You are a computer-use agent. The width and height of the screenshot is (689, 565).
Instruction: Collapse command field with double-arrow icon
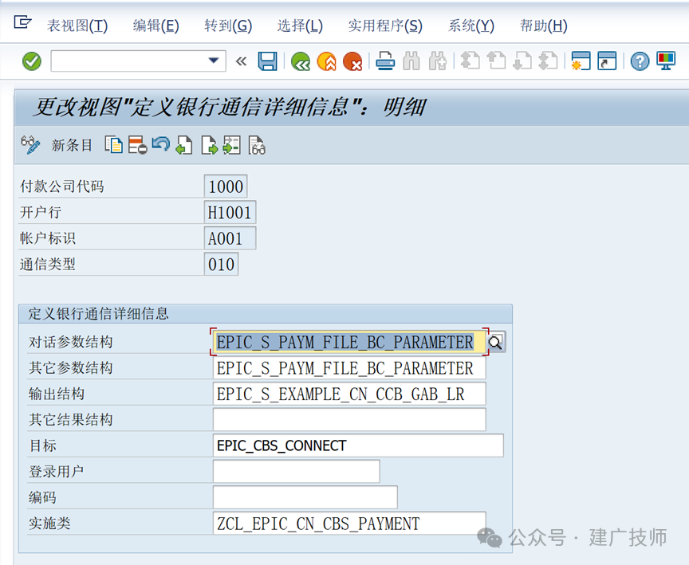[241, 61]
